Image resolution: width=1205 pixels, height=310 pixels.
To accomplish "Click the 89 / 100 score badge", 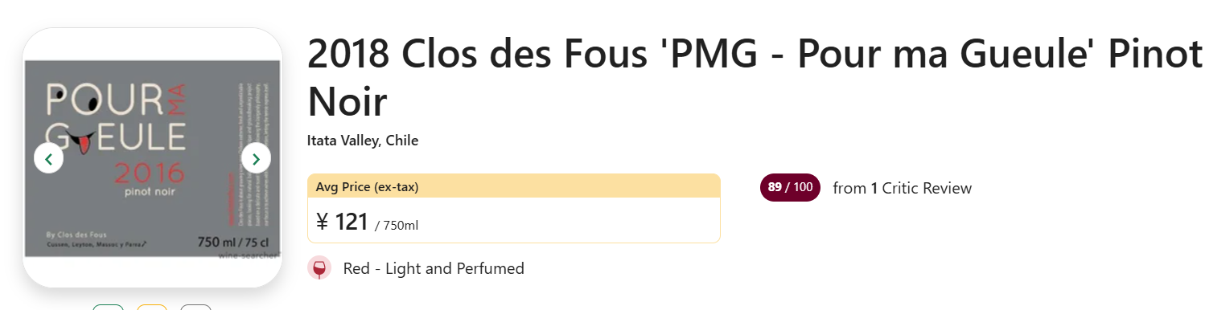I will pos(790,188).
